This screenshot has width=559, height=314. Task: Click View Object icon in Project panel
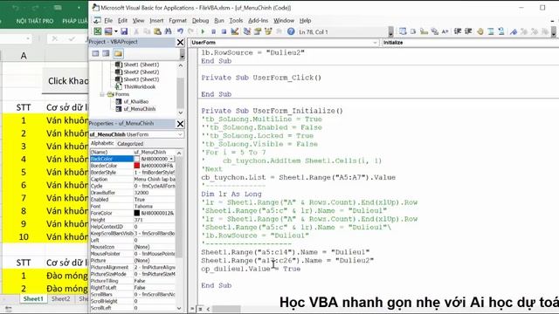[107, 53]
